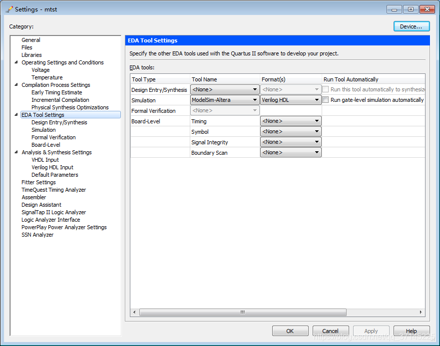Select Logic Analyzer Interface category
Viewport: 440px width, 346px height.
coord(51,220)
